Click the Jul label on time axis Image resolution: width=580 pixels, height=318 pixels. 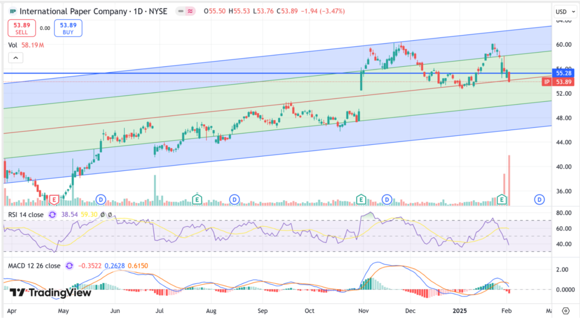[x=159, y=311]
